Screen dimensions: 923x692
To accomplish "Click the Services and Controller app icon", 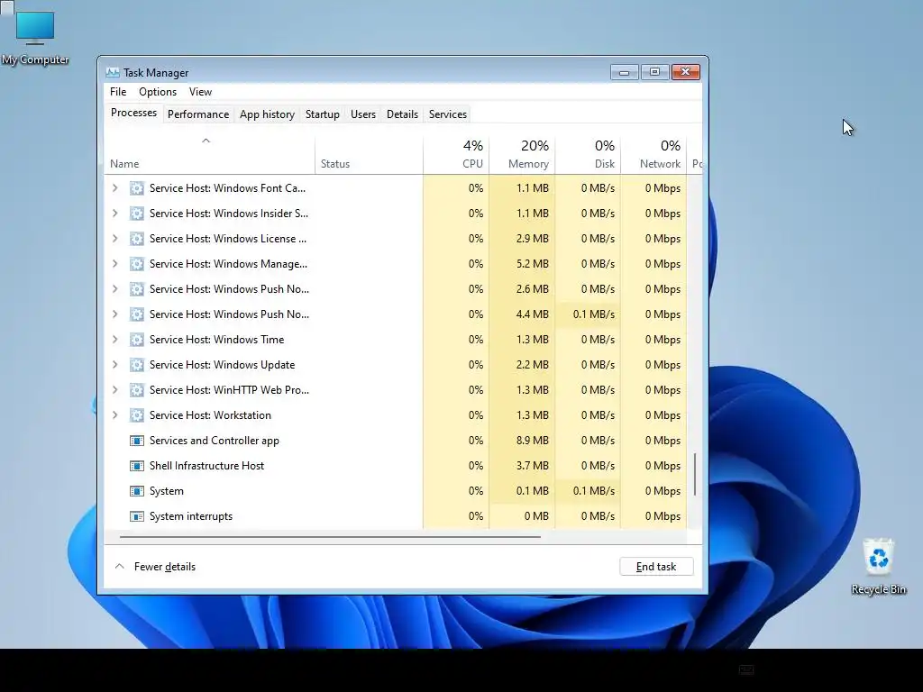I will click(137, 441).
